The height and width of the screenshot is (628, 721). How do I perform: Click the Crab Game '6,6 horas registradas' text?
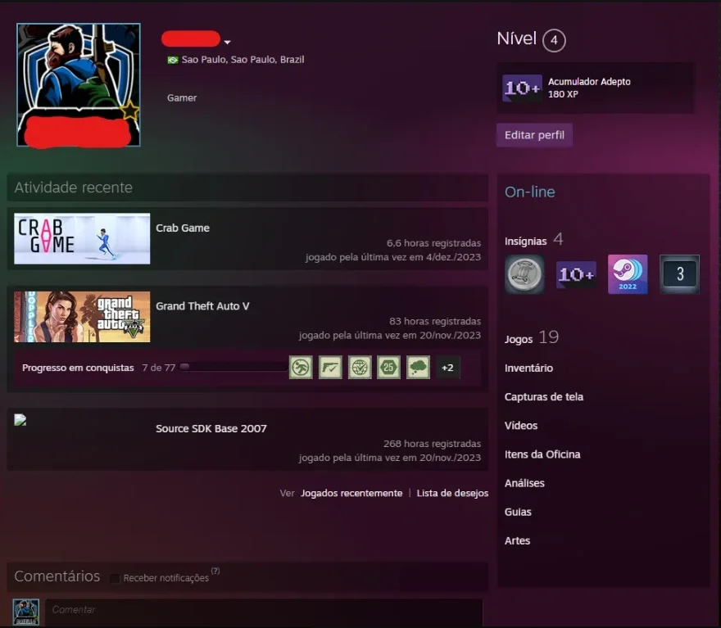click(433, 243)
